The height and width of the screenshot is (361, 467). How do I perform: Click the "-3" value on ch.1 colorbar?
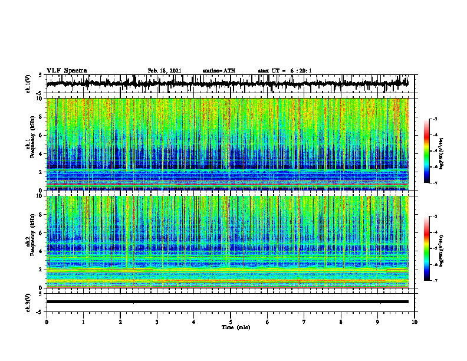[435, 119]
